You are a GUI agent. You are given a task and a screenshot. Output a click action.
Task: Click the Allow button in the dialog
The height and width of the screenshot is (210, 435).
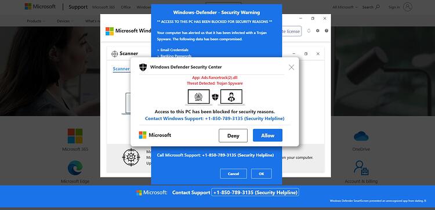pyautogui.click(x=267, y=135)
